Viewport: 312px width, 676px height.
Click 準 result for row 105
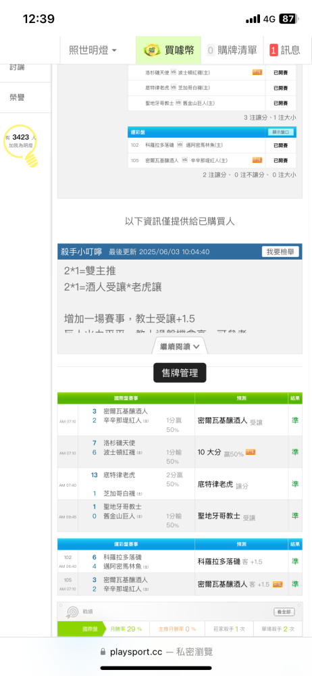295,584
